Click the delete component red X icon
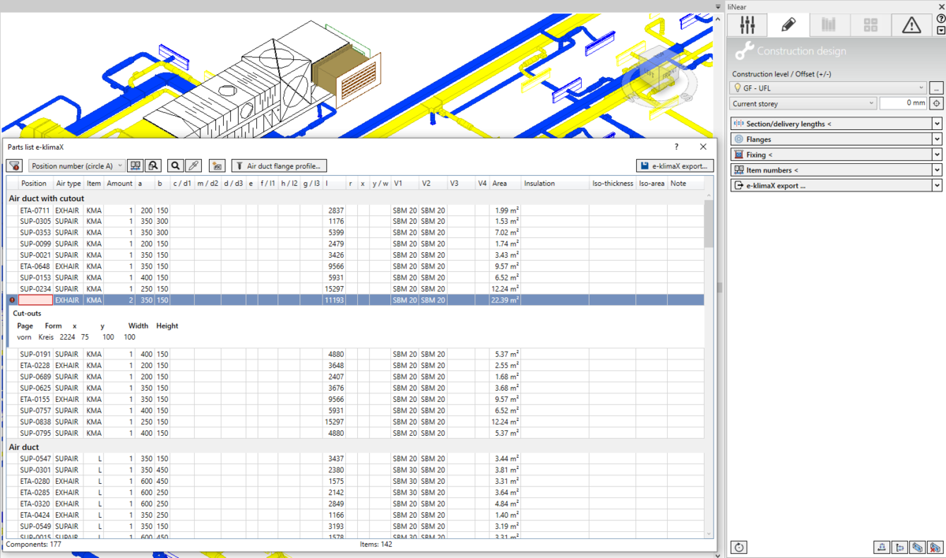The width and height of the screenshot is (946, 558). click(x=937, y=547)
